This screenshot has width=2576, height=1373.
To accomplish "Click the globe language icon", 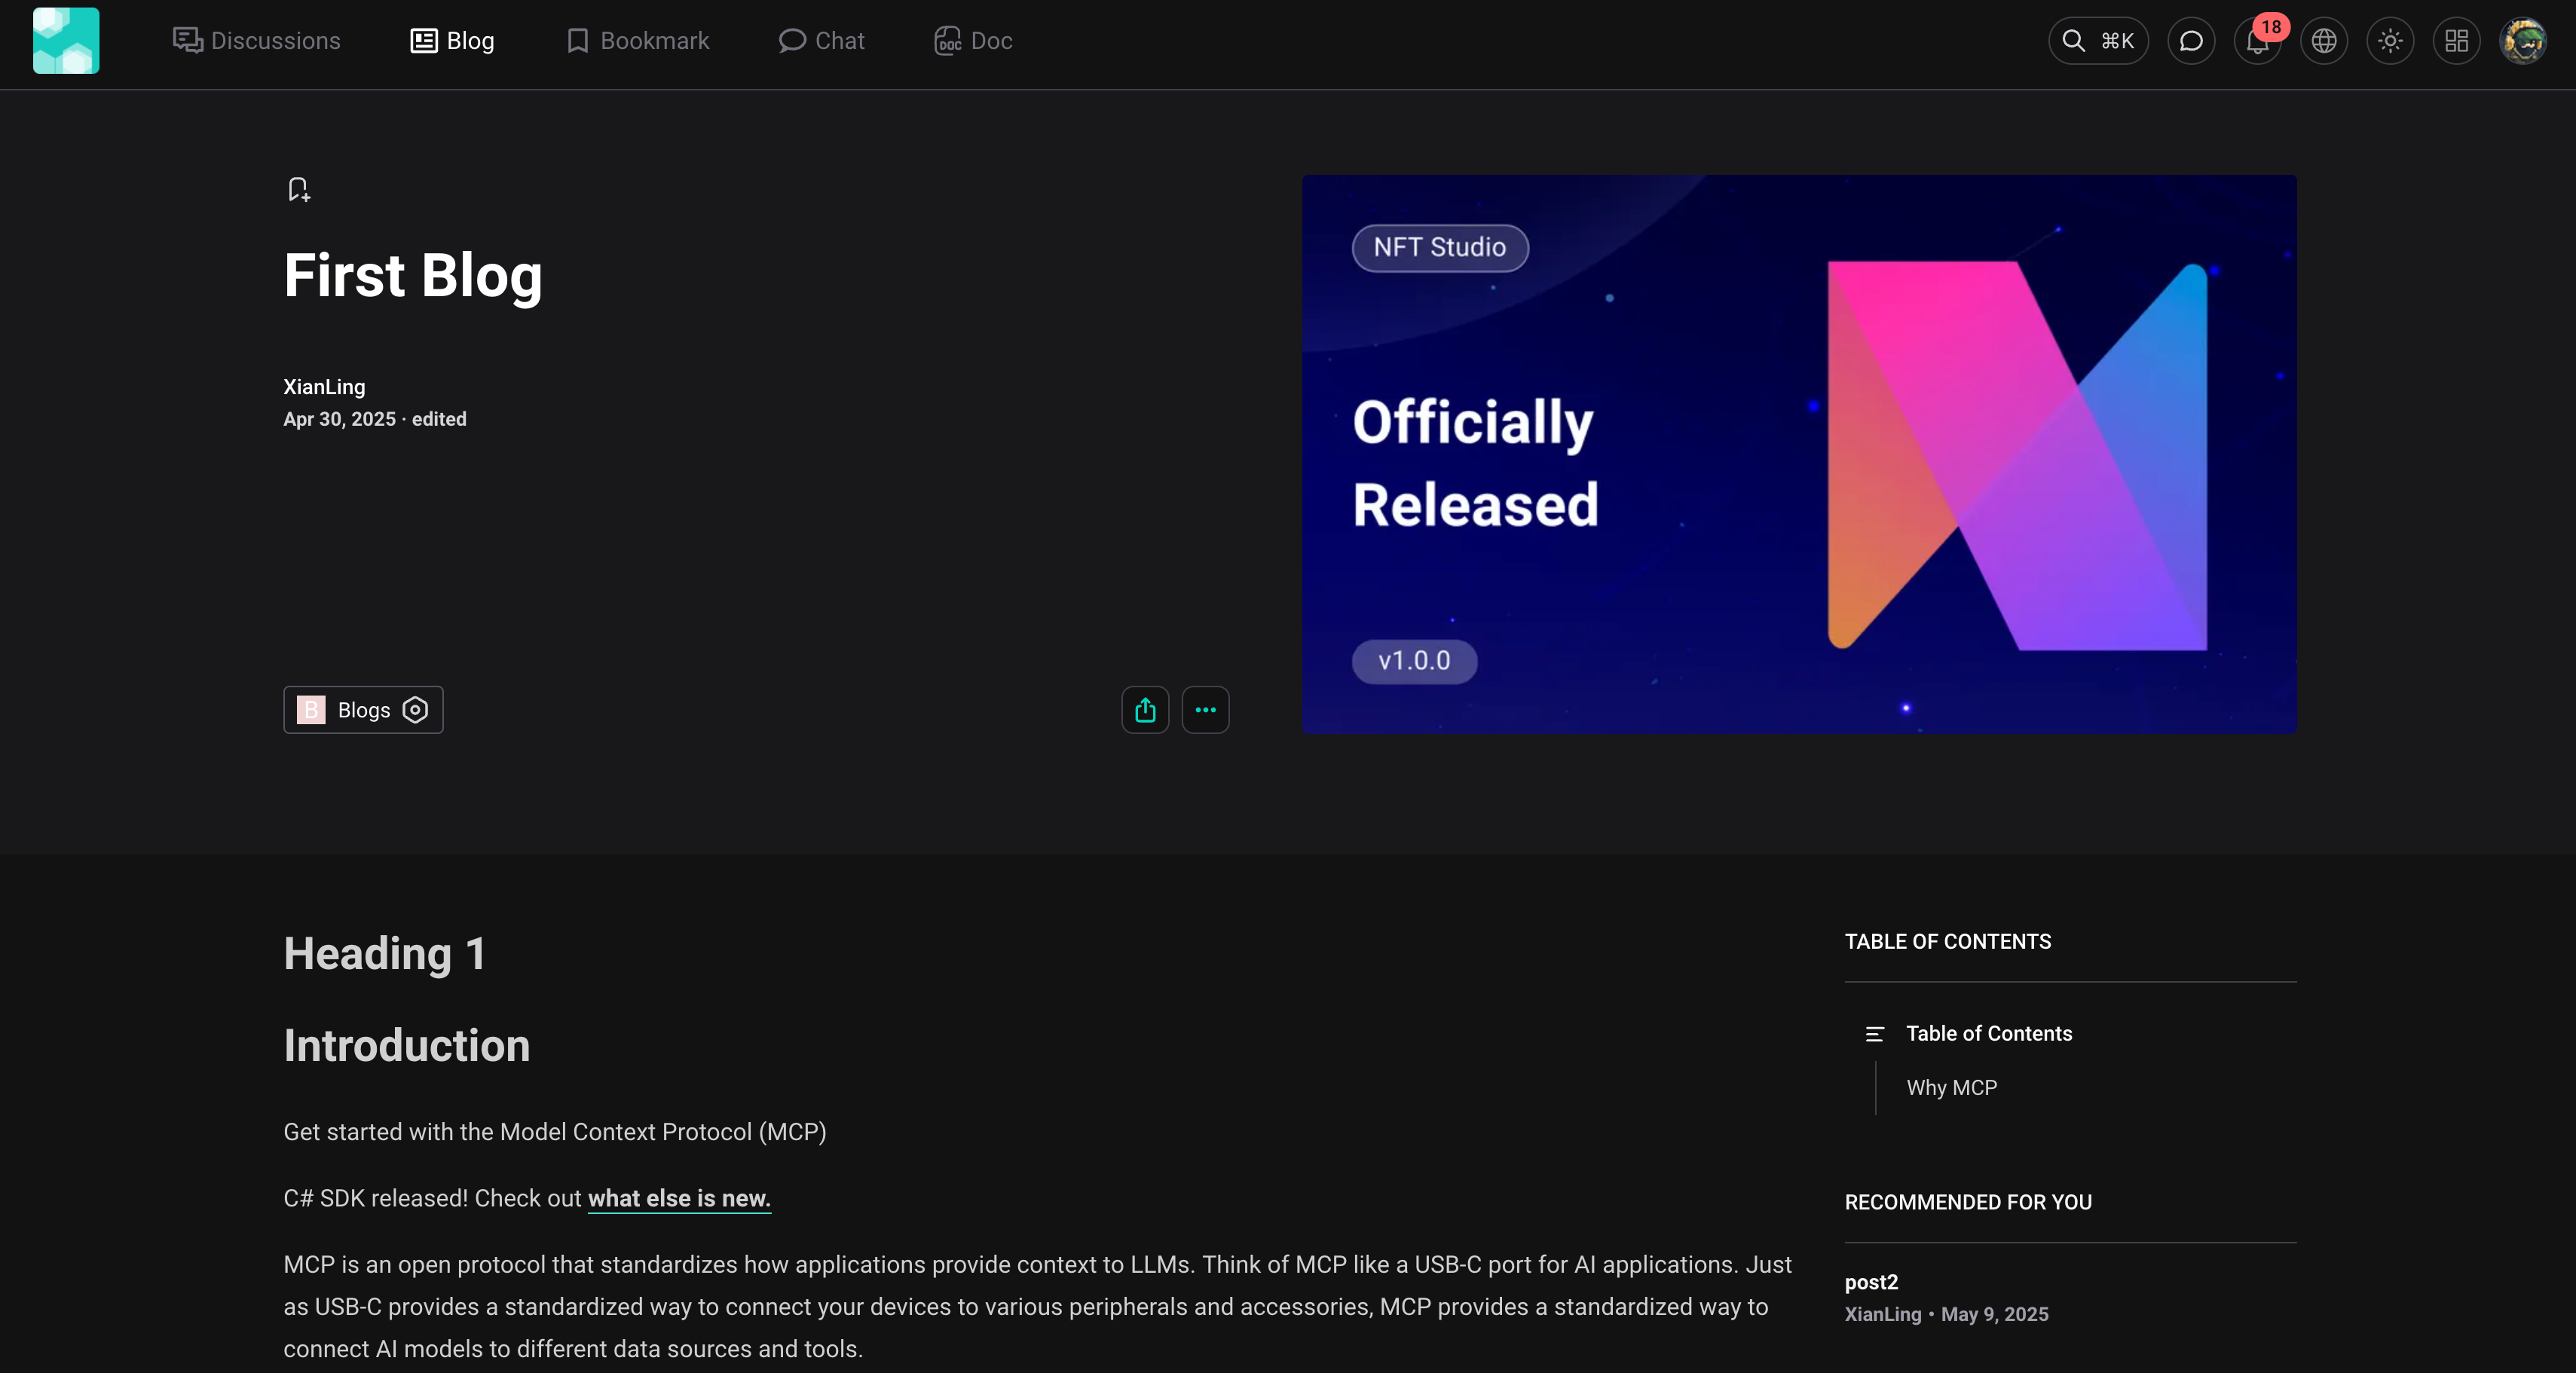I will pos(2324,41).
